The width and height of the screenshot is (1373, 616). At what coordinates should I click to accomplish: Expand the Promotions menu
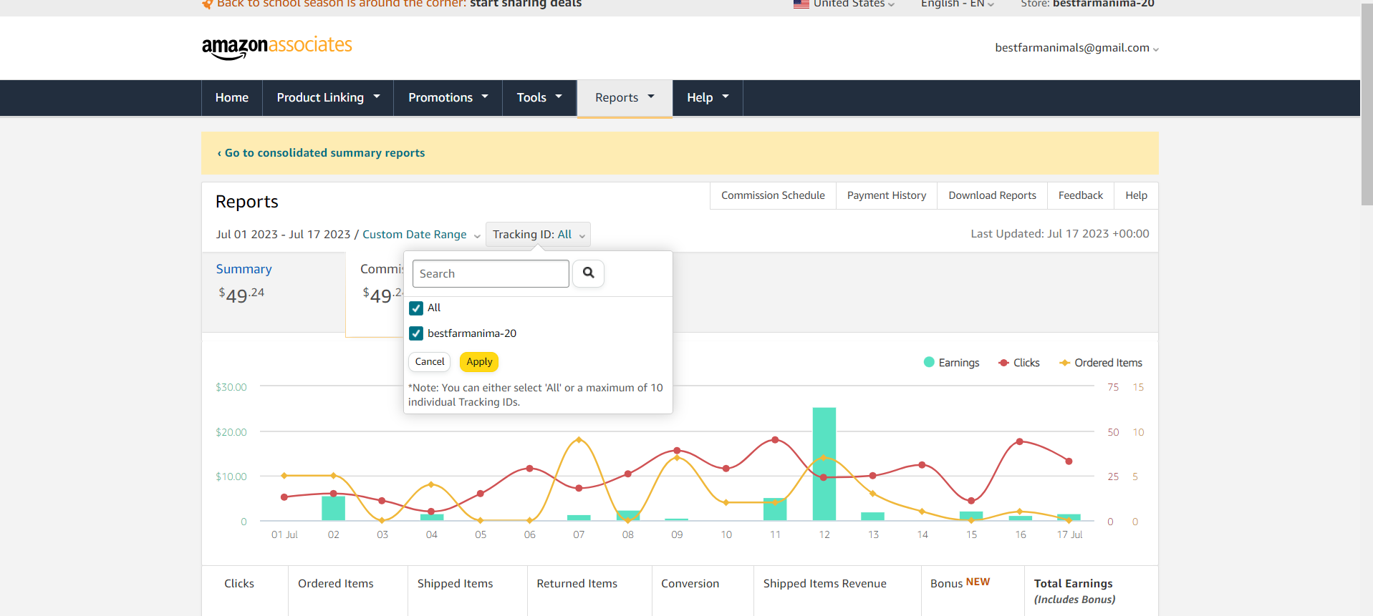click(x=448, y=98)
